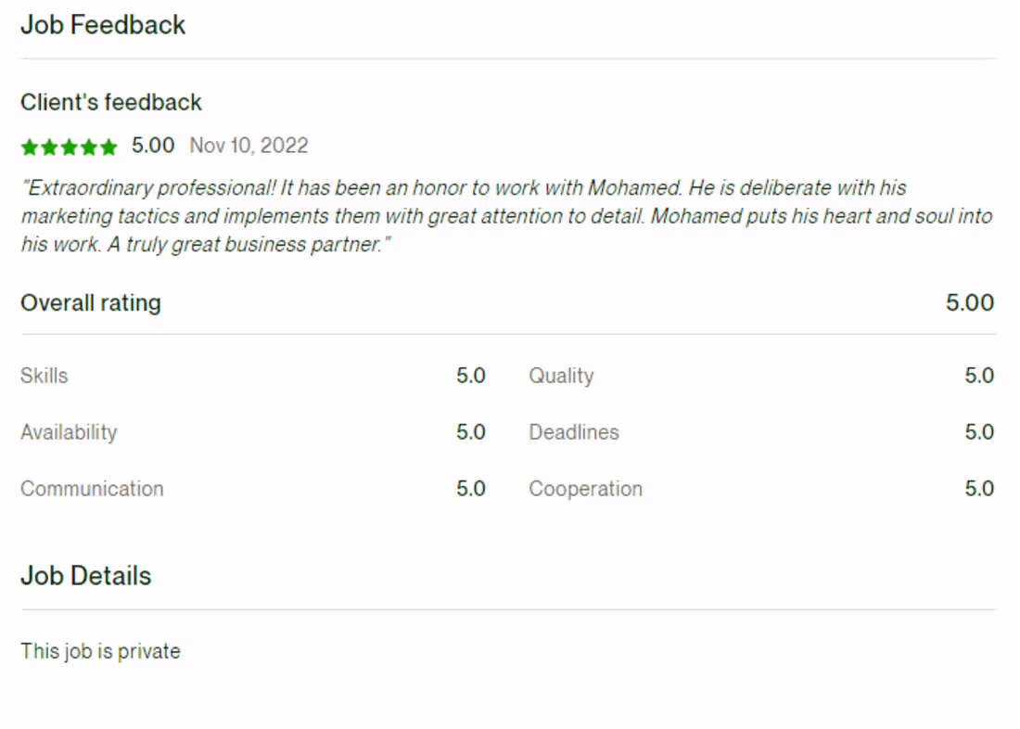Click the client's italic review quote

[506, 217]
